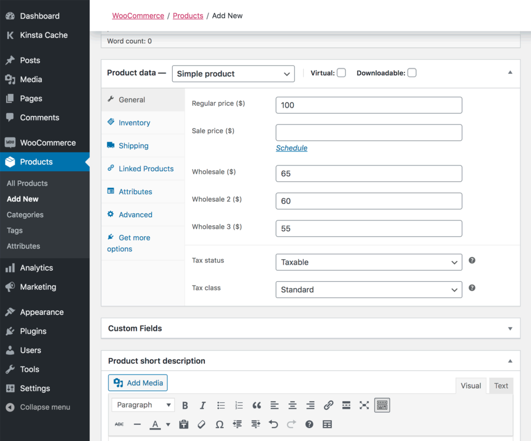Align text center in editor
The height and width of the screenshot is (441, 531).
point(292,405)
